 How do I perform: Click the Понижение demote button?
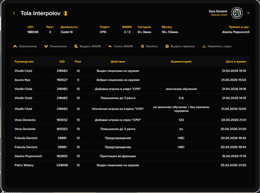pyautogui.click(x=56, y=46)
